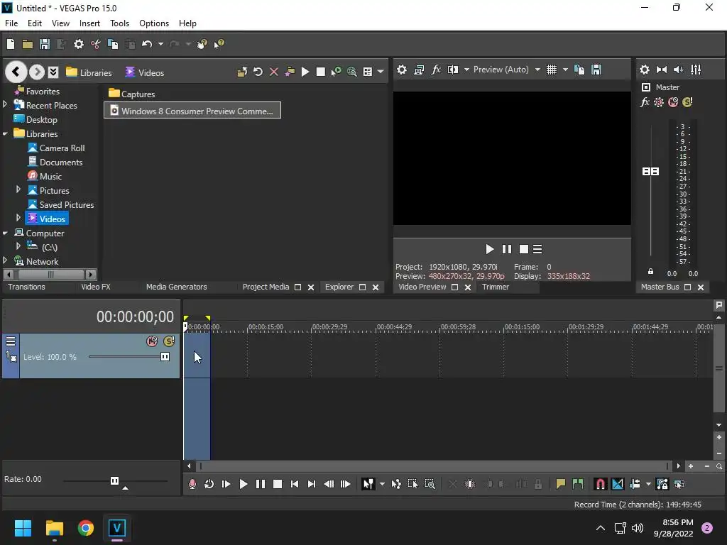Select the Zoom Edit tool
This screenshot has height=545, width=727.
click(x=430, y=484)
